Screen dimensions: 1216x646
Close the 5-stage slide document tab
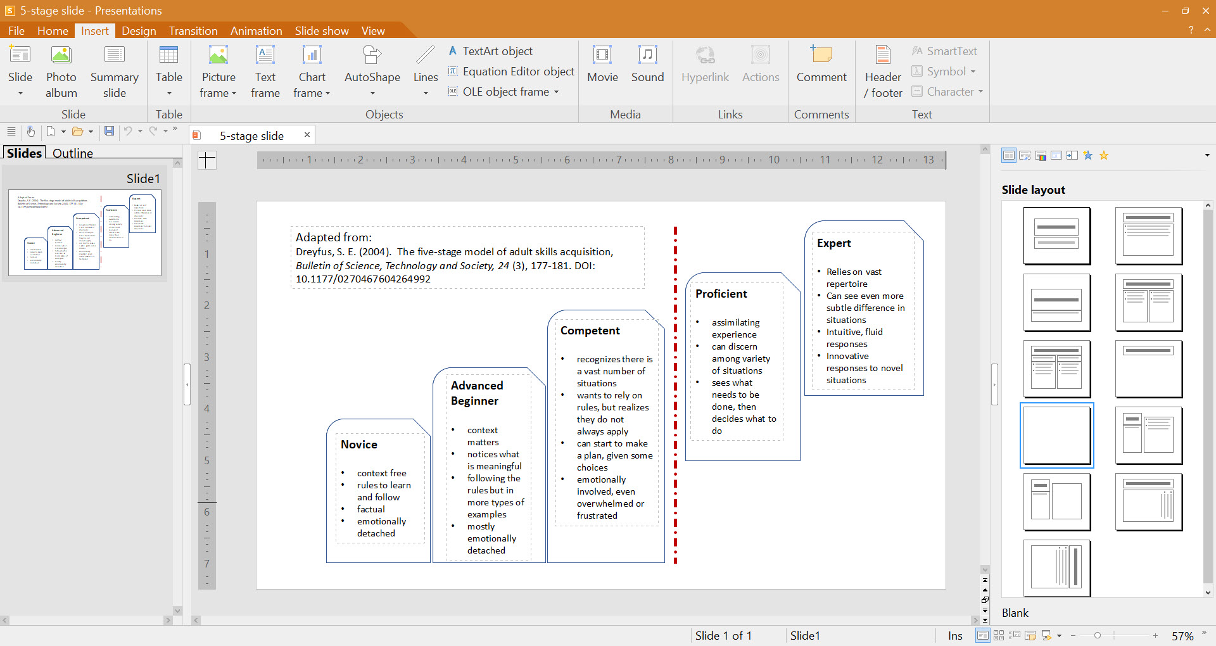pos(307,135)
